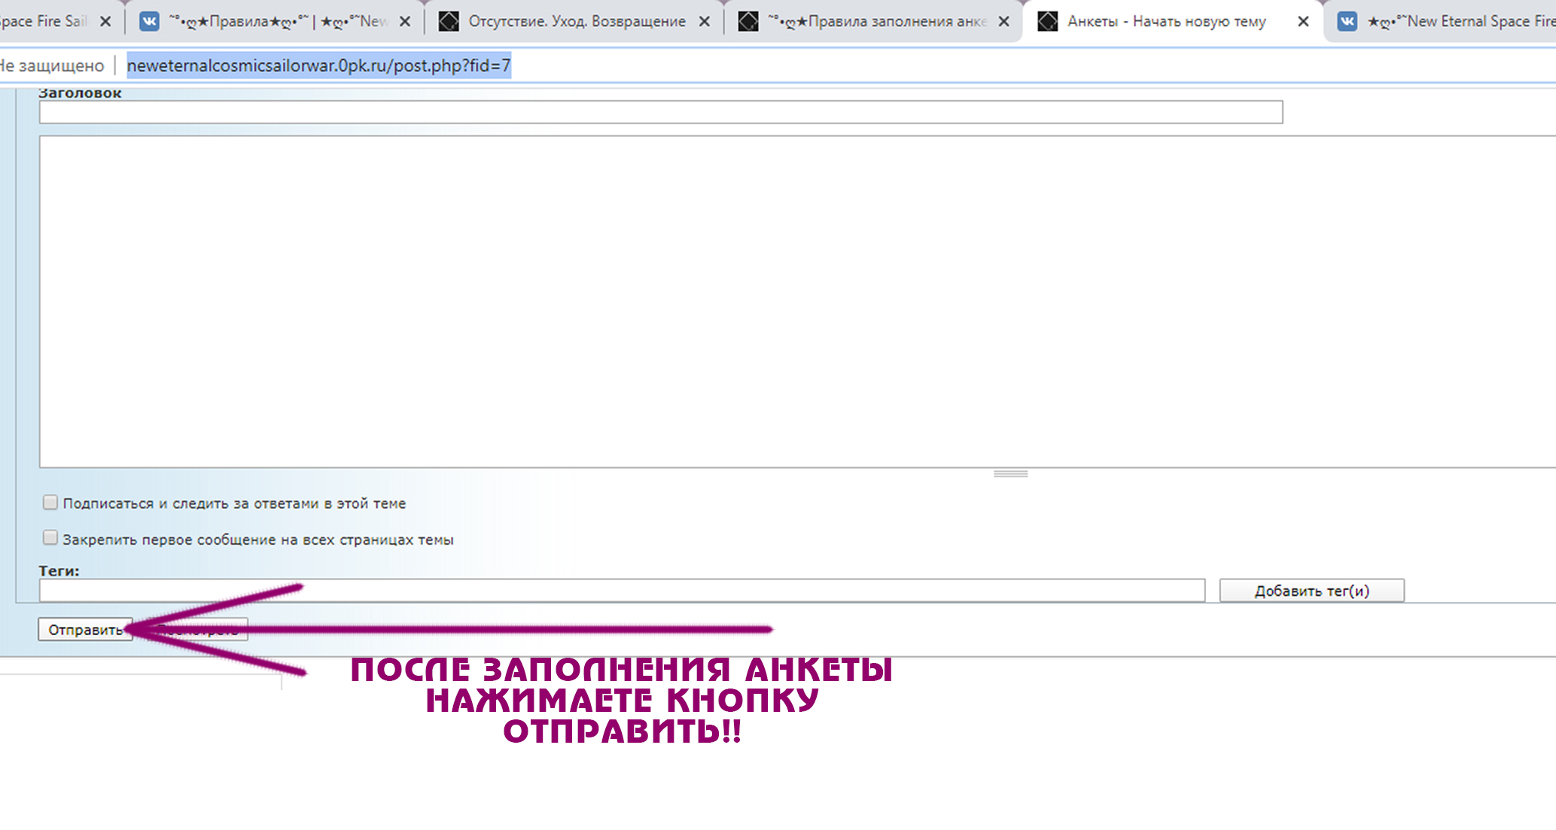Viewport: 1556px width, 830px height.
Task: Focus the Теги input field
Action: [x=622, y=591]
